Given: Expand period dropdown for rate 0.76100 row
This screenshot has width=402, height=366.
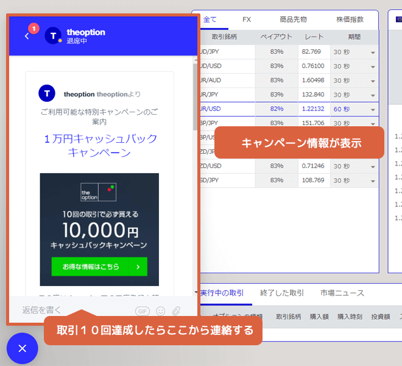Looking at the screenshot, I should point(373,66).
